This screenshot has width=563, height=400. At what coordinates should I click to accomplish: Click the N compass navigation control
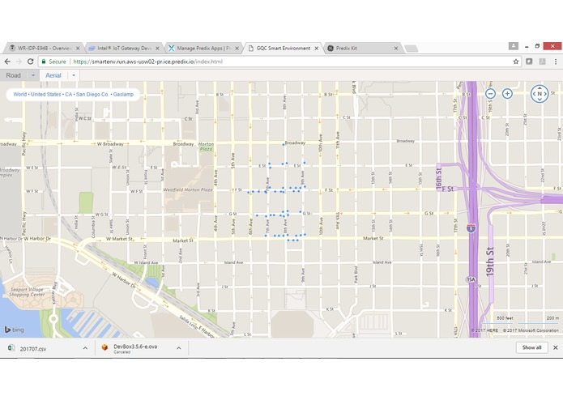pos(540,94)
